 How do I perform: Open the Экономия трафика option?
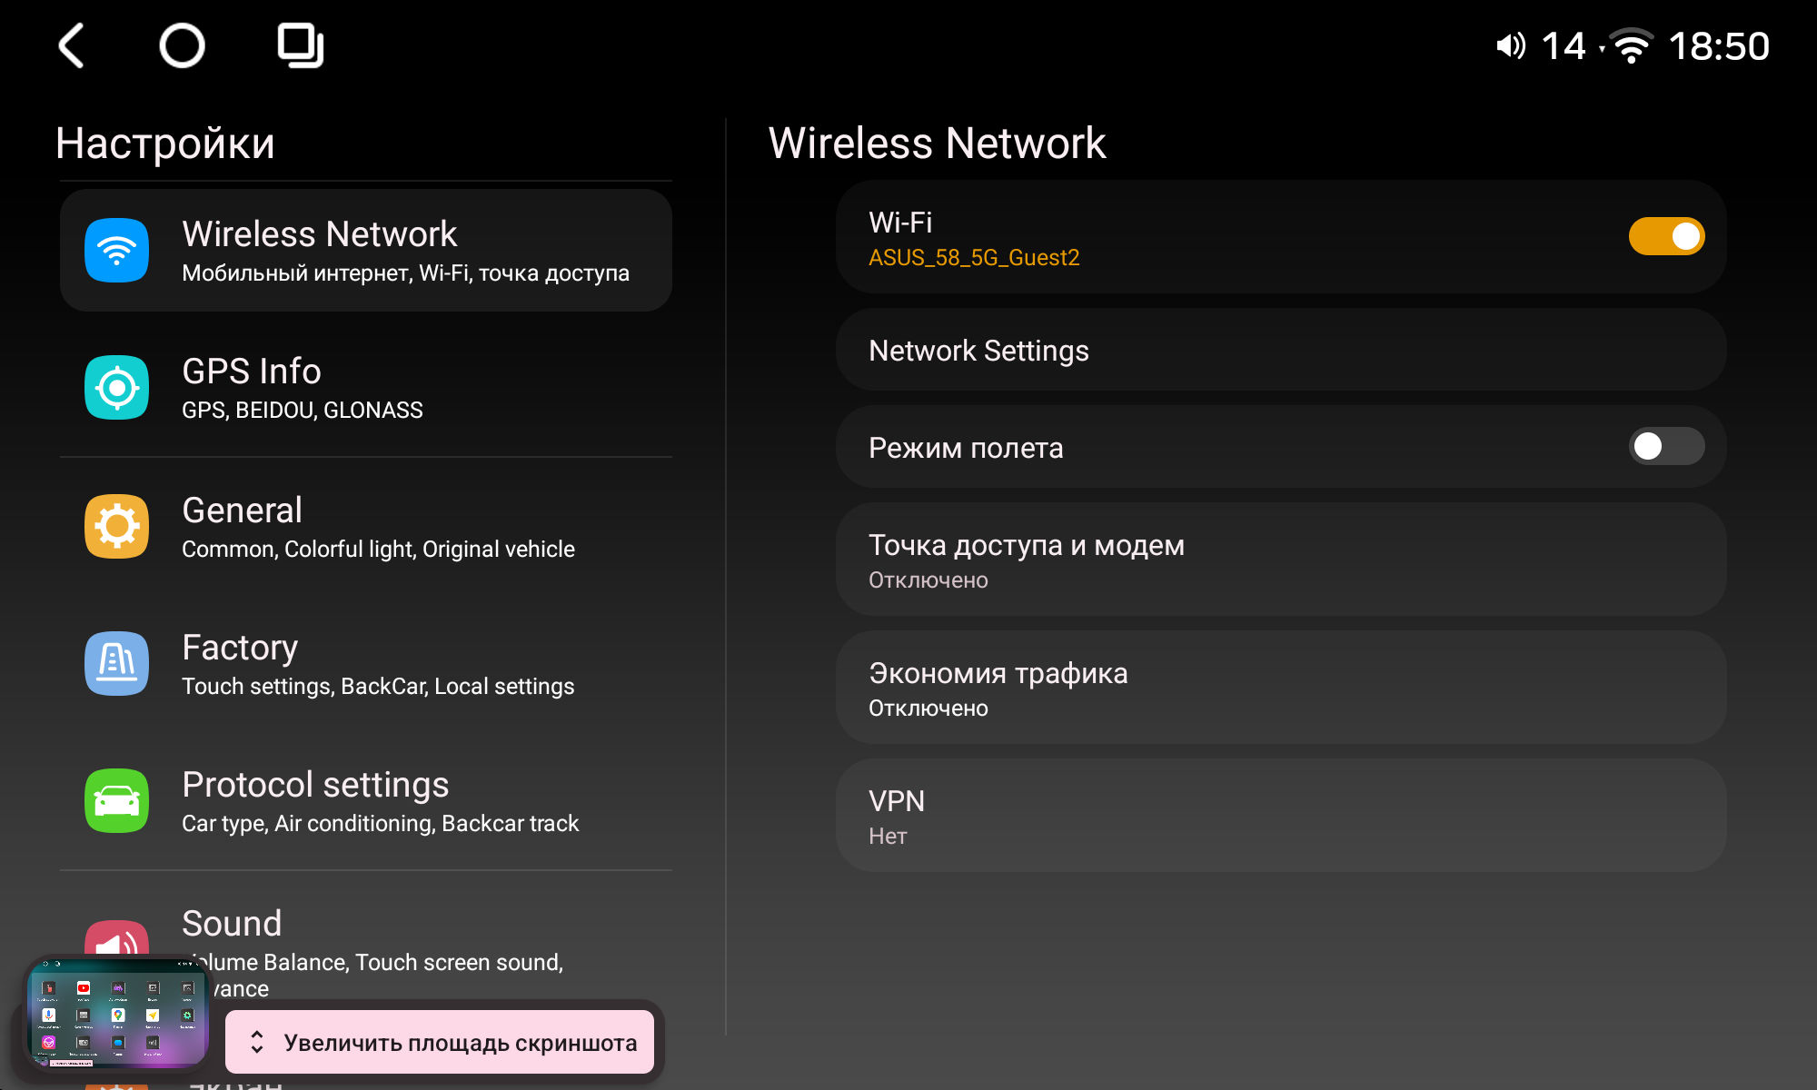(1281, 688)
